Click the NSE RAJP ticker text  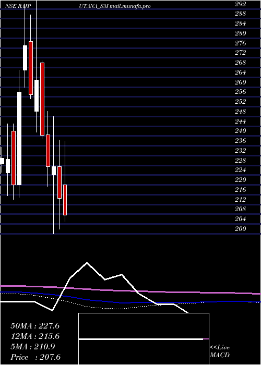(x=18, y=6)
